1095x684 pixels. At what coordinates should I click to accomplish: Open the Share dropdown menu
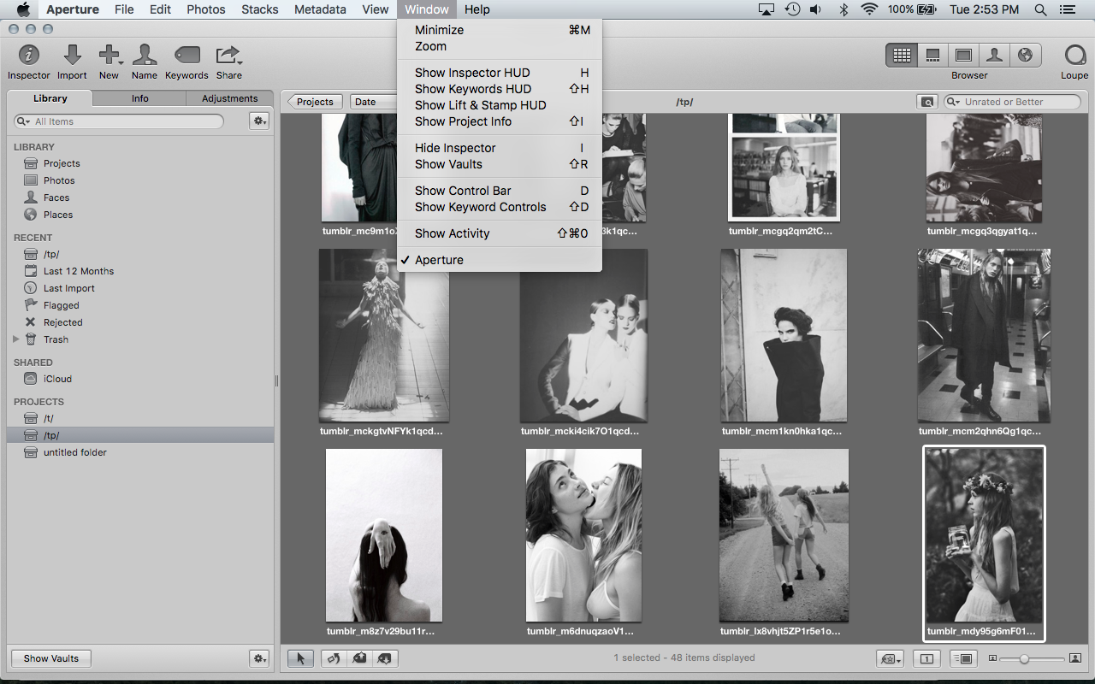tap(228, 56)
